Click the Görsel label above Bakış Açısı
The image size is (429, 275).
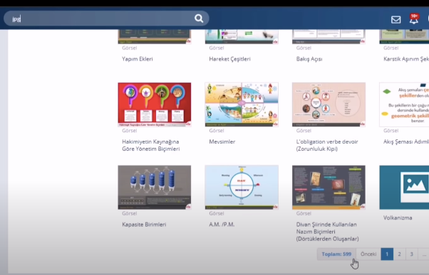click(x=304, y=48)
